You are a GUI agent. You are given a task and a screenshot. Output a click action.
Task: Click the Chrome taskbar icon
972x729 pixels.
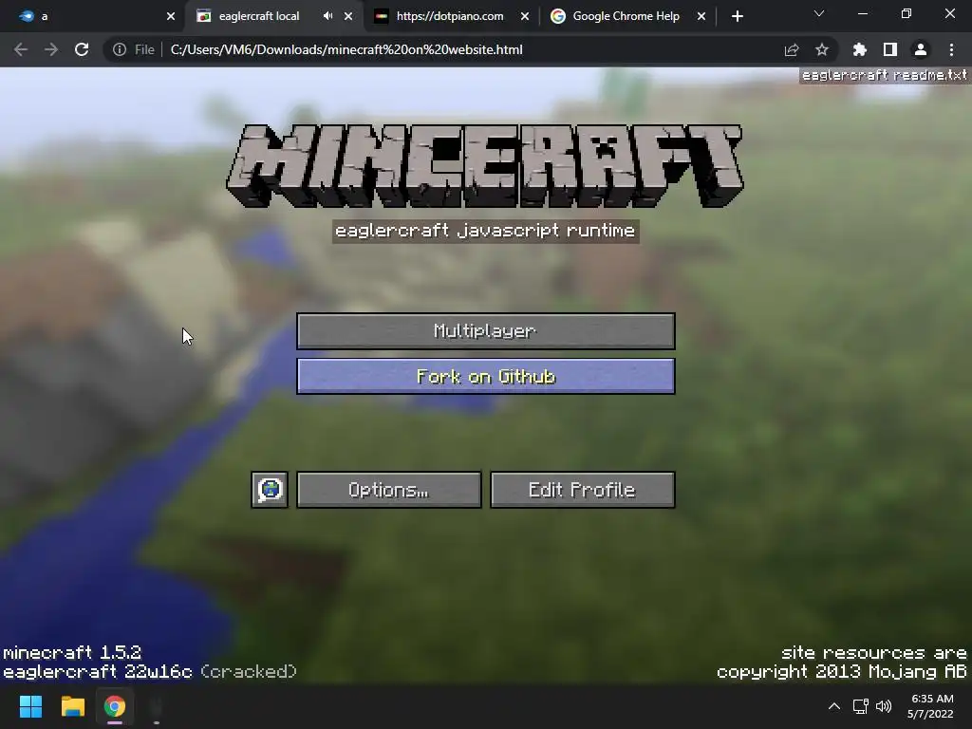coord(115,706)
